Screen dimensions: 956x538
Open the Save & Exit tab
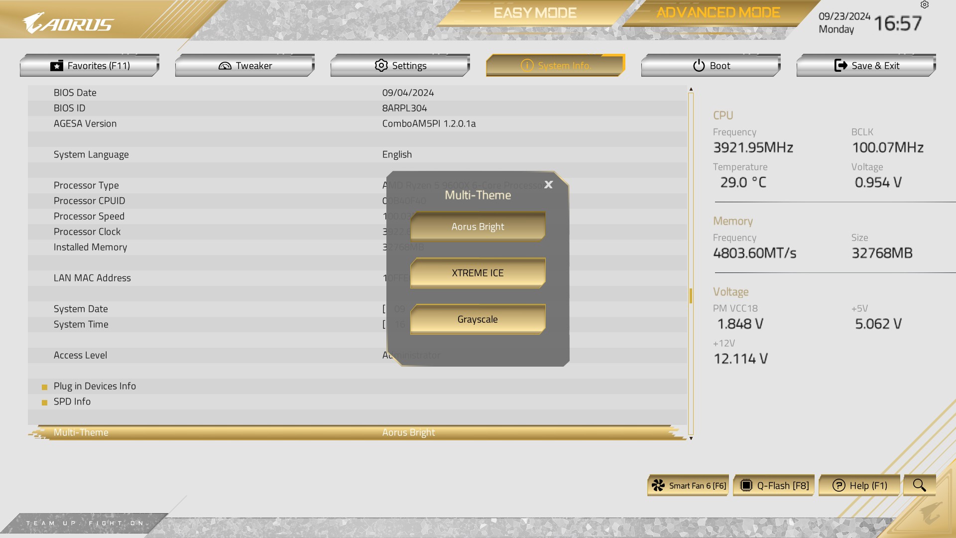[x=866, y=66]
